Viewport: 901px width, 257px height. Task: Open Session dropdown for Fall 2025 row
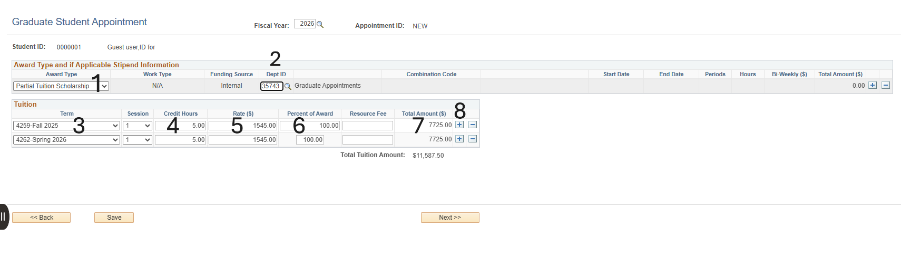point(138,126)
